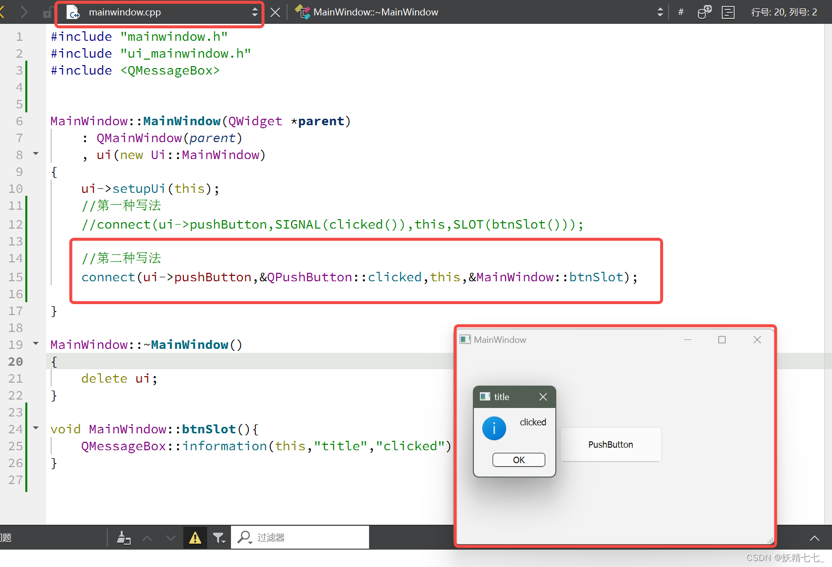The width and height of the screenshot is (832, 567).
Task: Click the C++ file icon beside mainwindow.cpp
Action: 73,12
